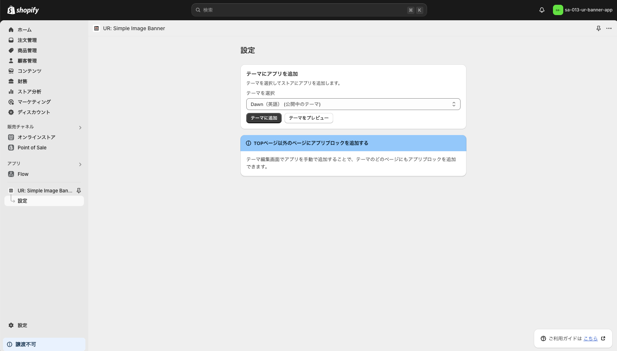Open ホーム from the sidebar home icon

coord(11,30)
